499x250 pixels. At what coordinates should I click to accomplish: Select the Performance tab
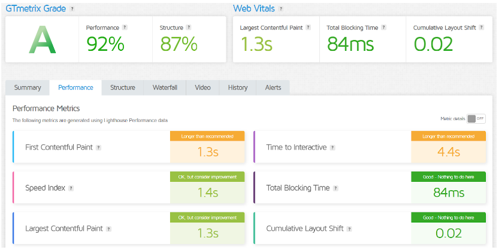tap(75, 88)
